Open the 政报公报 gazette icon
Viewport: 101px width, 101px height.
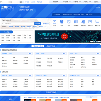point(83,23)
